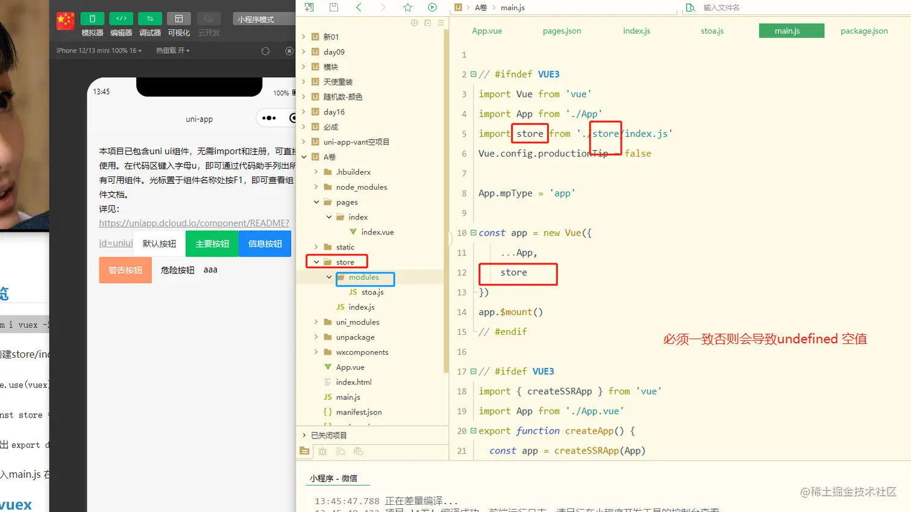
Task: Expand the uni_modules folder
Action: (316, 322)
